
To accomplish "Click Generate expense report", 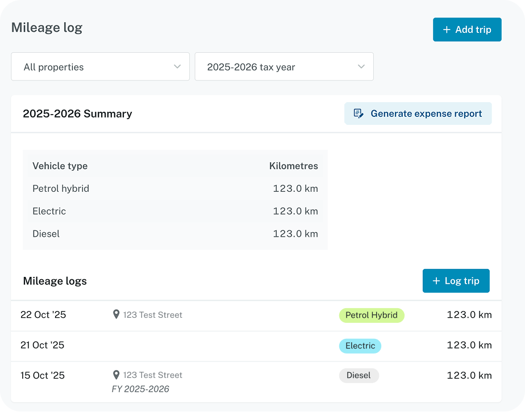I will (418, 113).
